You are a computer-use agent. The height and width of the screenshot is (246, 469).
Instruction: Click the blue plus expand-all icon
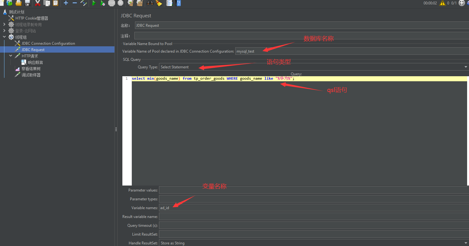(66, 3)
